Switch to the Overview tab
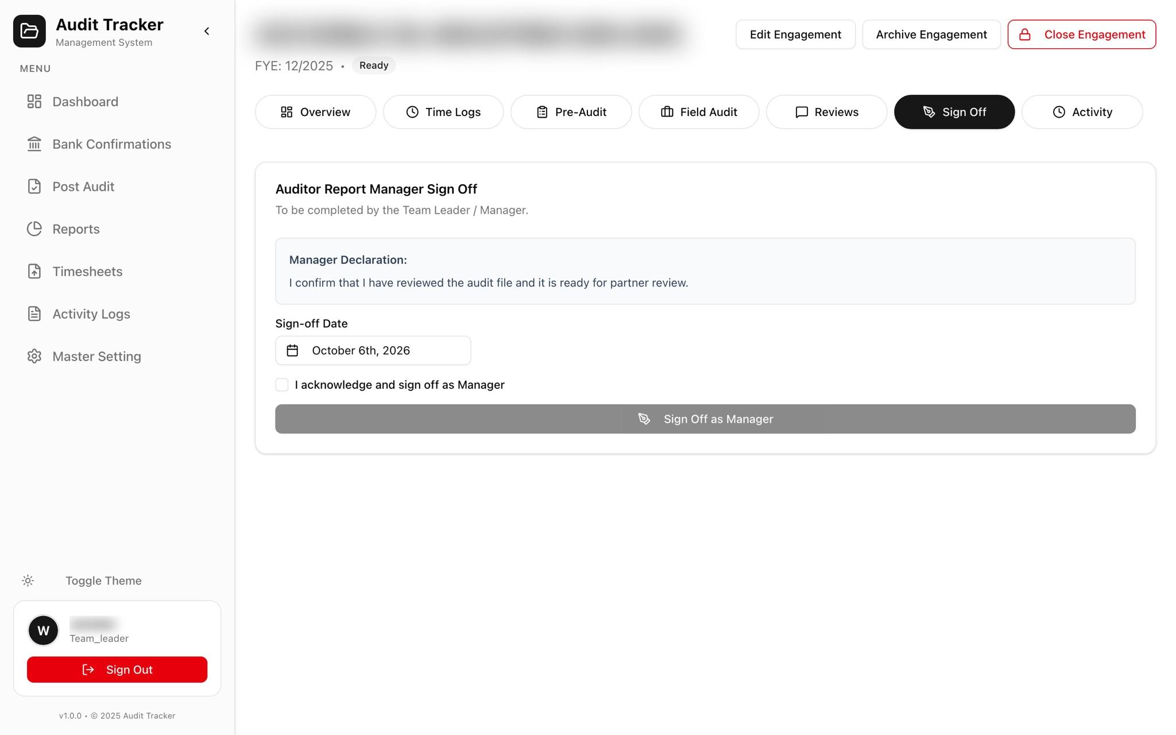The width and height of the screenshot is (1176, 735). 315,112
